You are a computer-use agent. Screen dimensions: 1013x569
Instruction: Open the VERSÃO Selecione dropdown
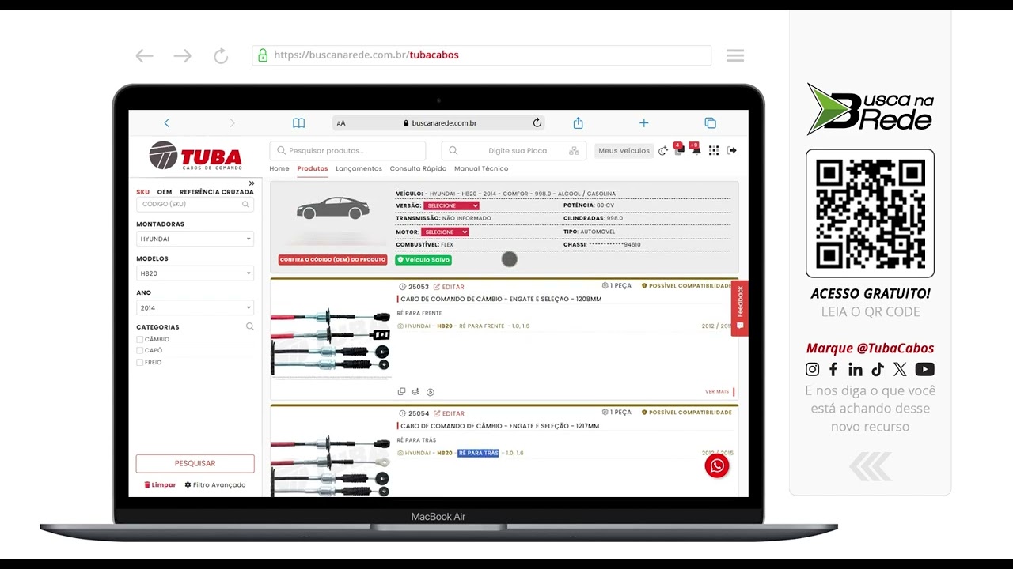(451, 205)
